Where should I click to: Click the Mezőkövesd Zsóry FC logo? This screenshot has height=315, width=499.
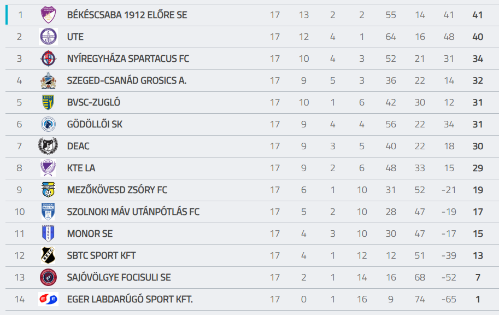pos(48,190)
